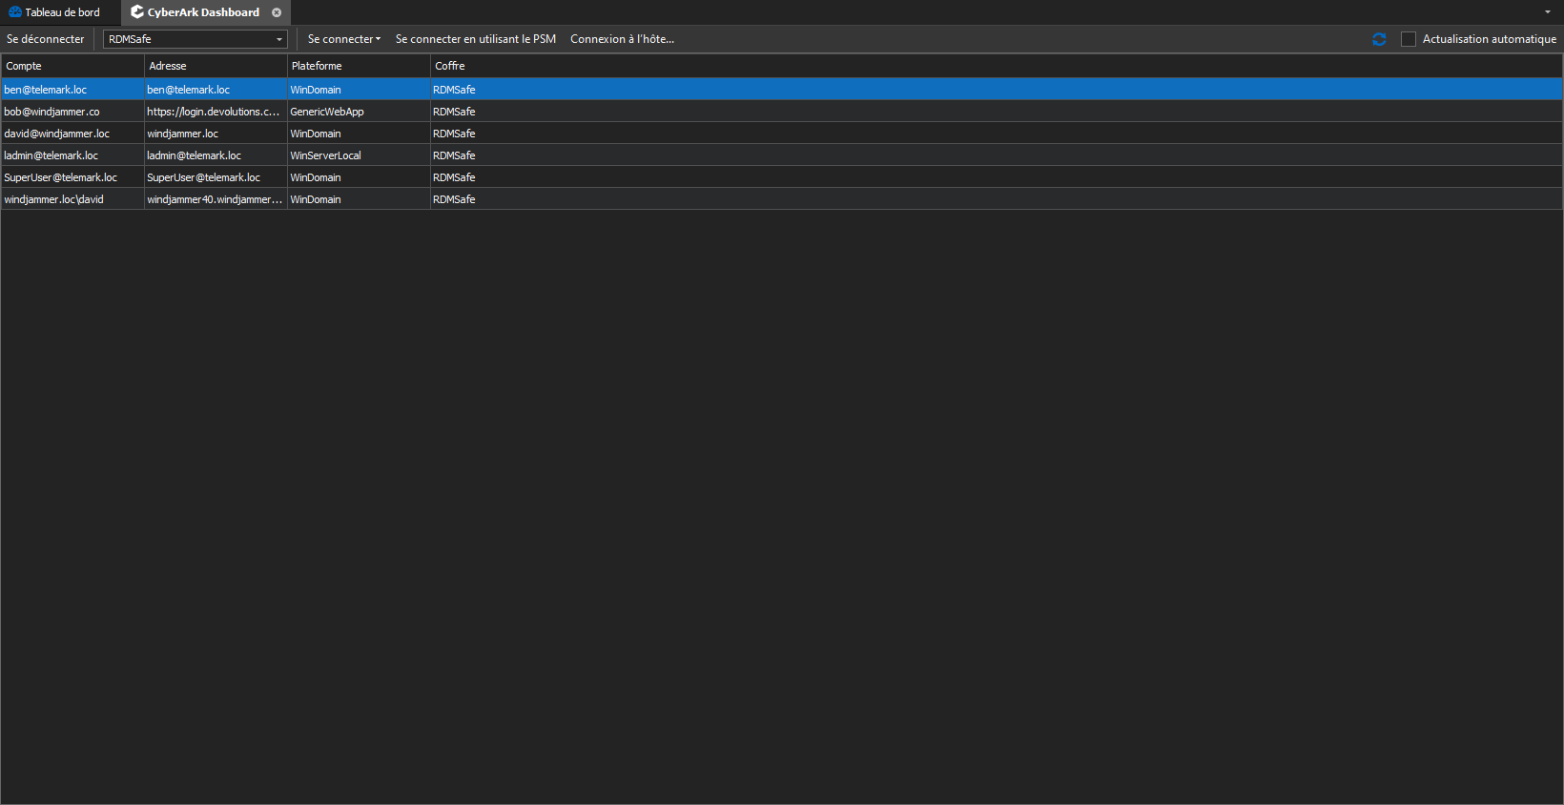Switch to the Tableau de bord tab
This screenshot has width=1564, height=805.
[x=62, y=12]
